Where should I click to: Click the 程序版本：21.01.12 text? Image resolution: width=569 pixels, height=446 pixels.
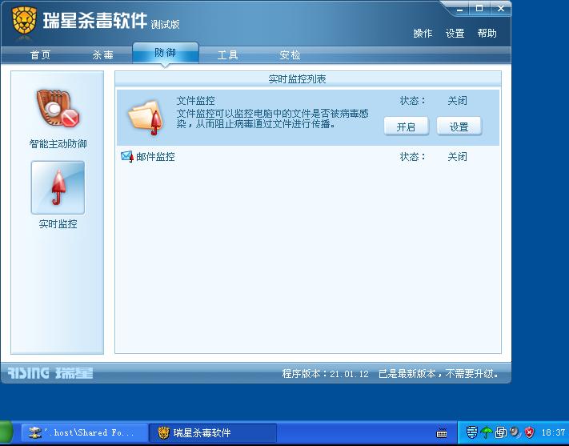pyautogui.click(x=326, y=374)
